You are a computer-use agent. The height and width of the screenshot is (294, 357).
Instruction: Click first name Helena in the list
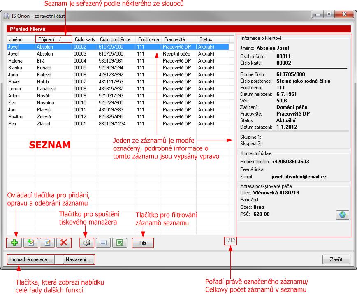(15, 61)
